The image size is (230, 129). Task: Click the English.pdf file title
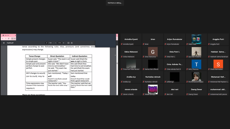click(10, 43)
